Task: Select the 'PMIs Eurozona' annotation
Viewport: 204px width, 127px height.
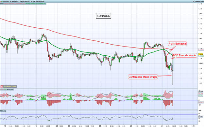Action: pos(177,44)
